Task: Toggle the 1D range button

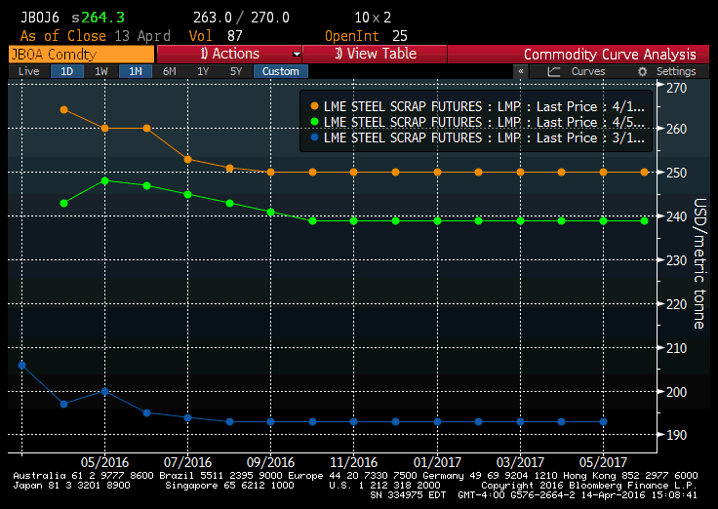Action: pos(66,71)
